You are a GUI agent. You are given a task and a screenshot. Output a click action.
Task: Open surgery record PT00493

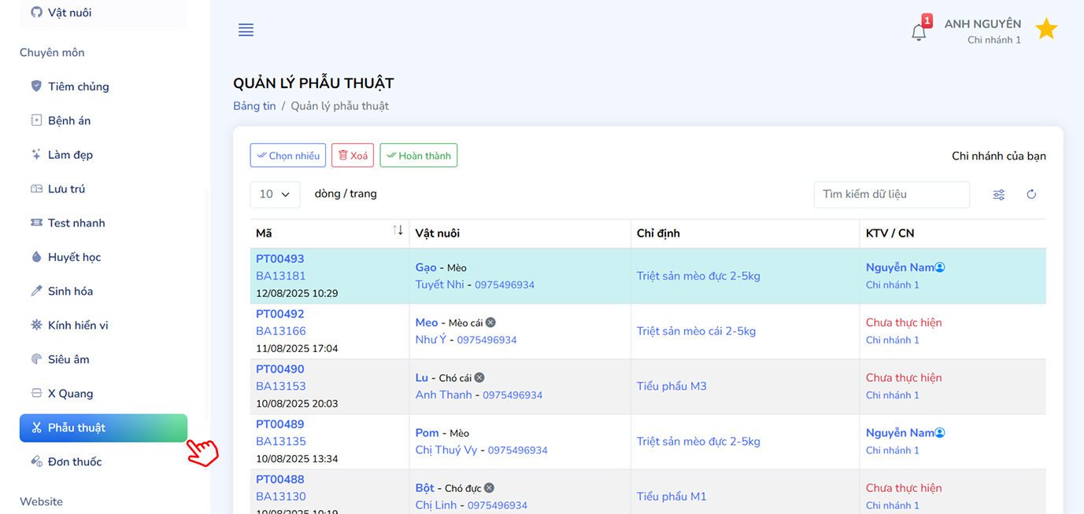point(279,259)
